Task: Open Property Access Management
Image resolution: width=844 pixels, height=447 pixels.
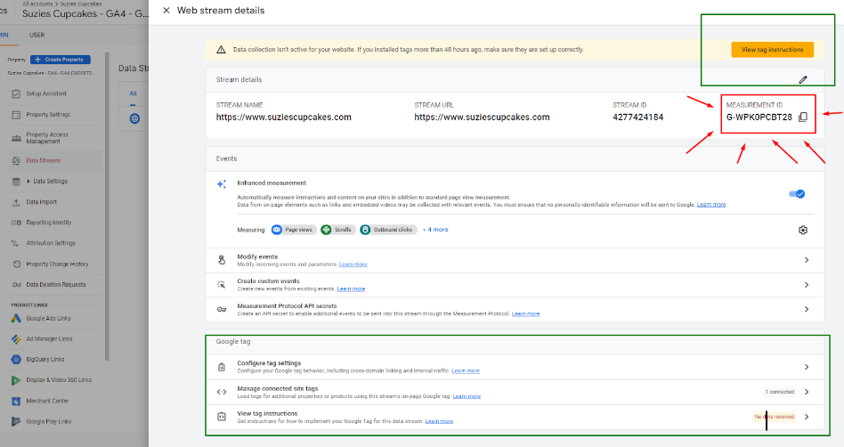Action: click(x=47, y=138)
